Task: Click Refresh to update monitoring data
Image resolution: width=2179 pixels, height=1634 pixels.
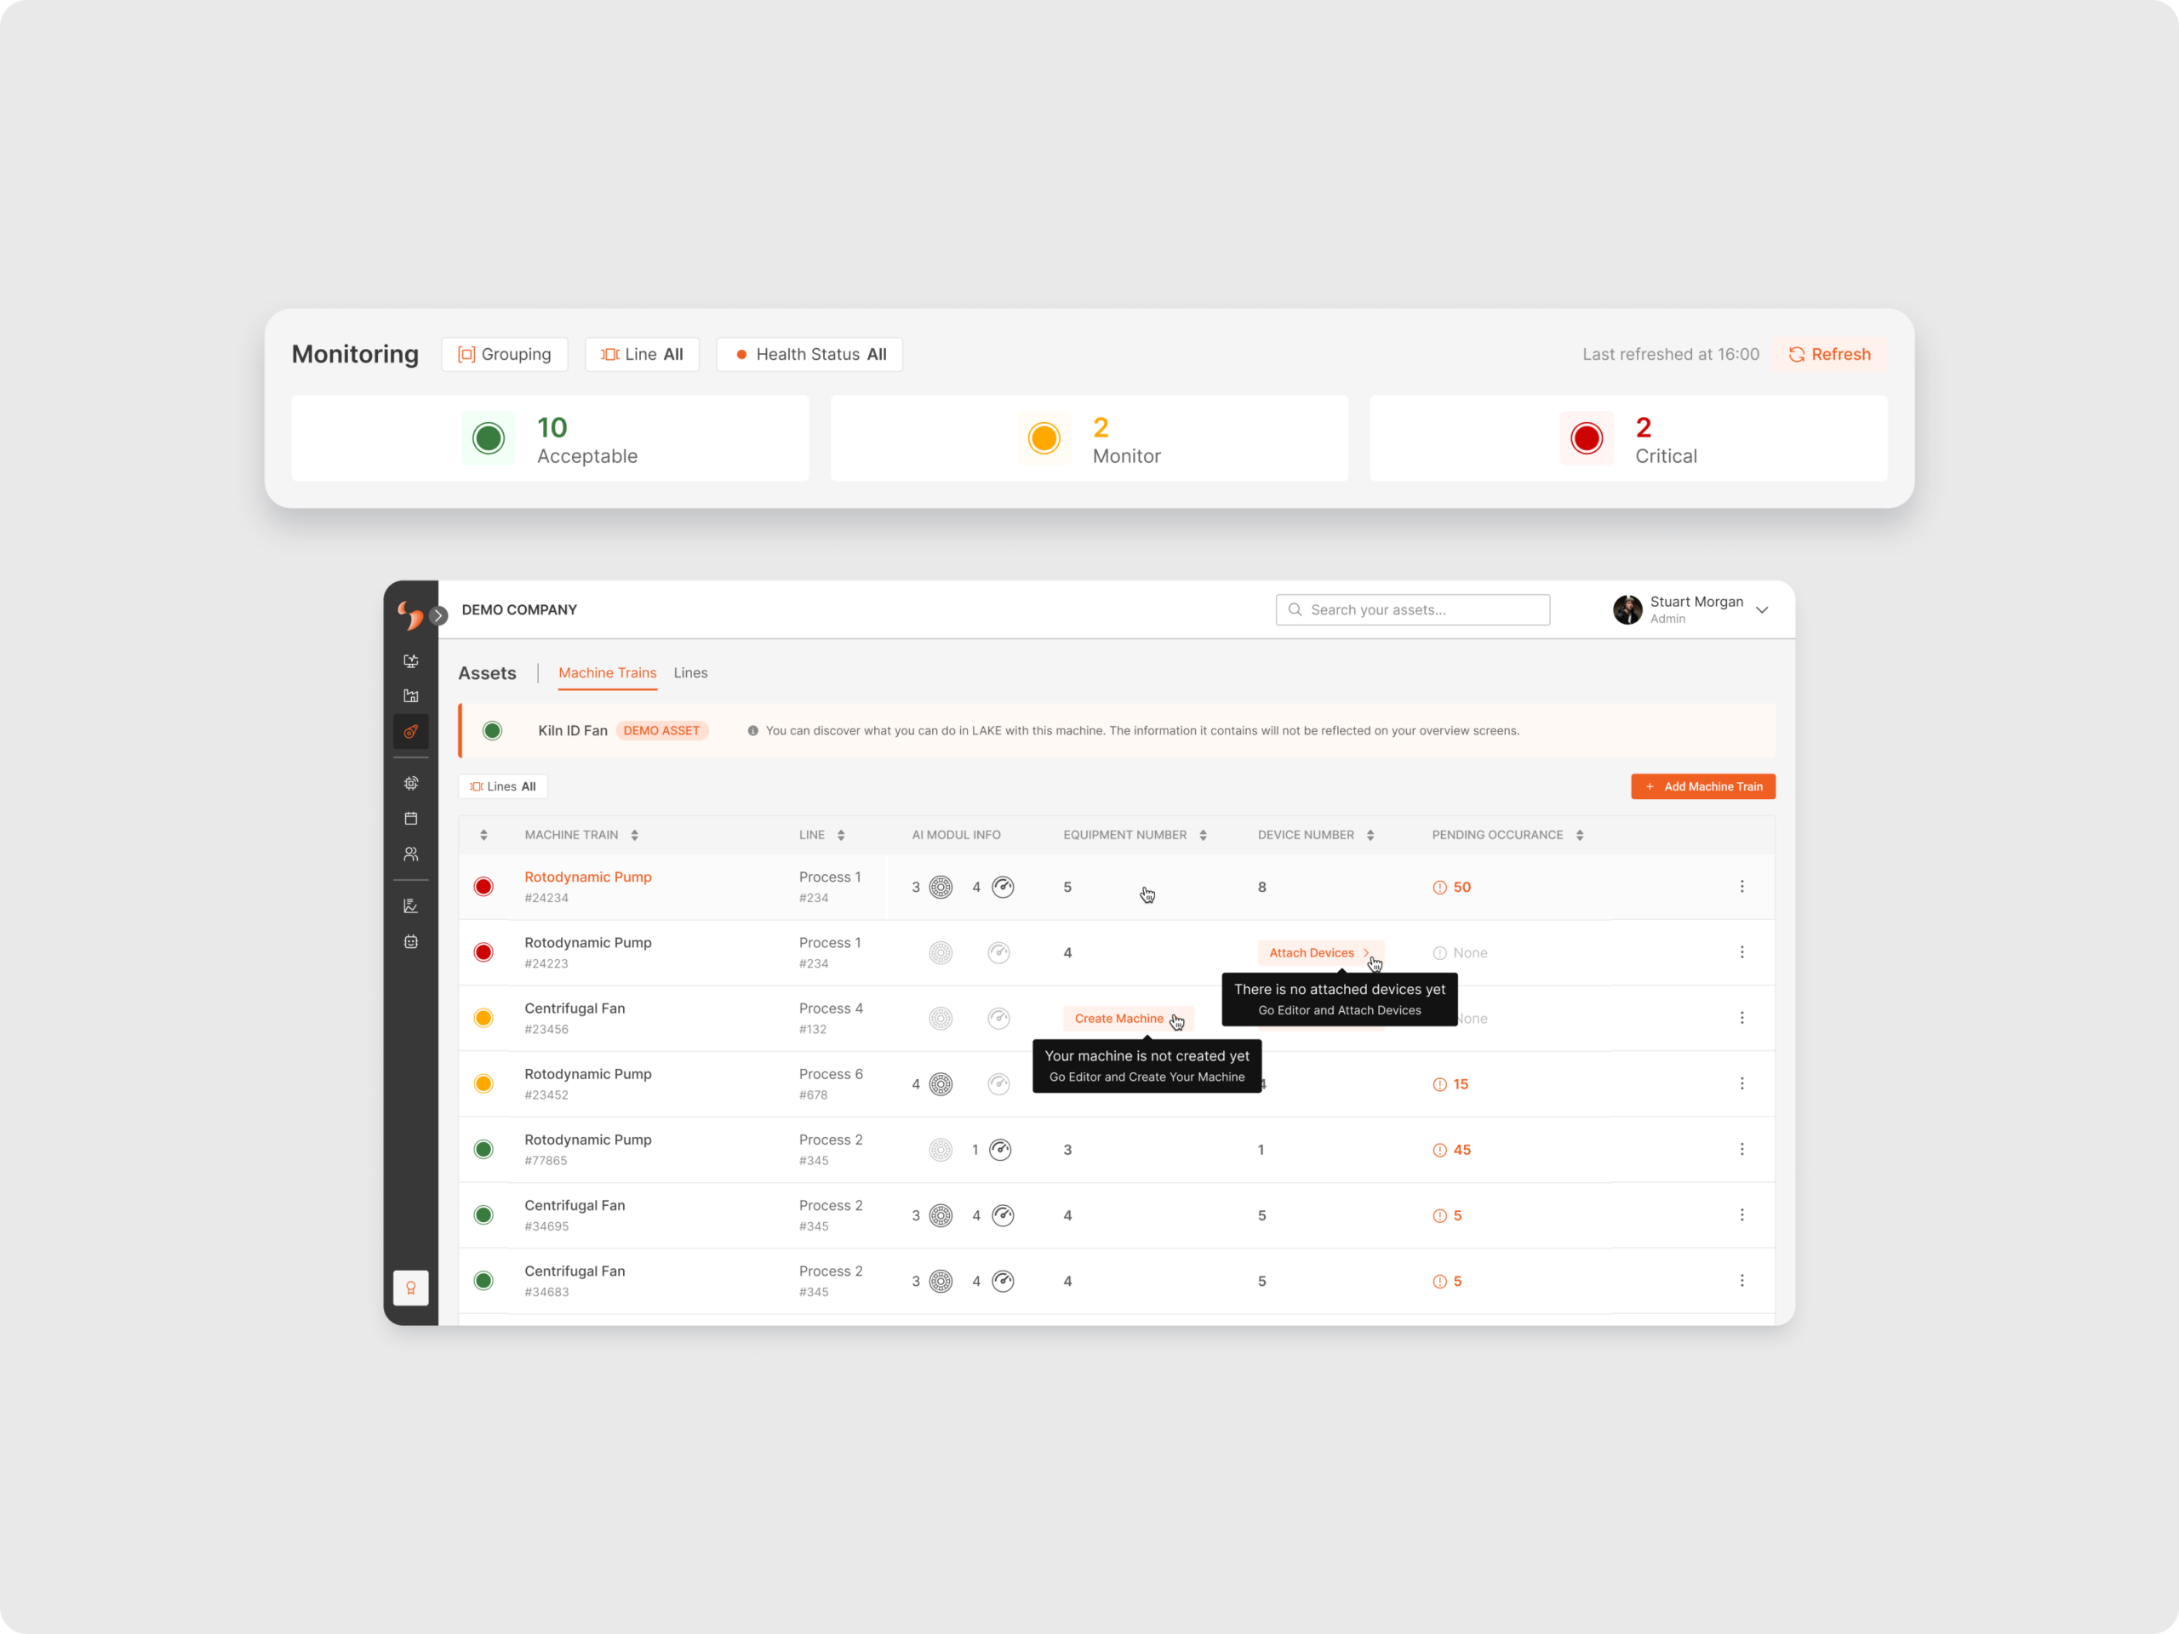Action: (x=1829, y=355)
